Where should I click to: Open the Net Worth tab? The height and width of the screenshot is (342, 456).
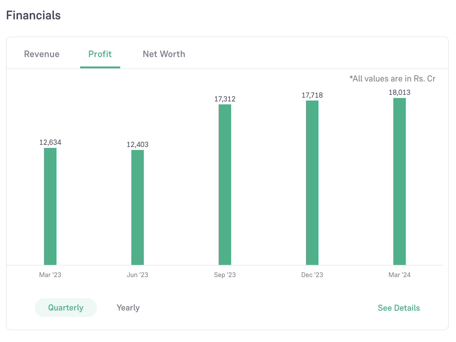pos(164,54)
